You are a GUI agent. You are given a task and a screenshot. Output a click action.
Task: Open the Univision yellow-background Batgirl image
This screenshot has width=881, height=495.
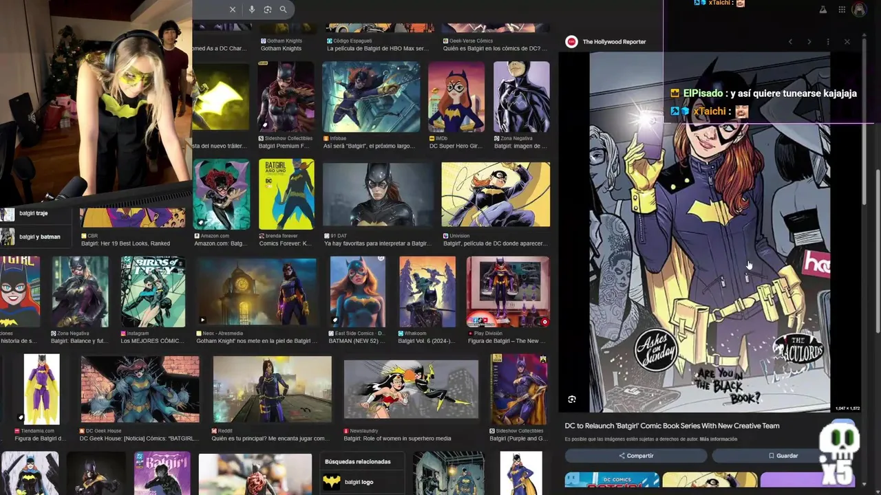pos(496,195)
